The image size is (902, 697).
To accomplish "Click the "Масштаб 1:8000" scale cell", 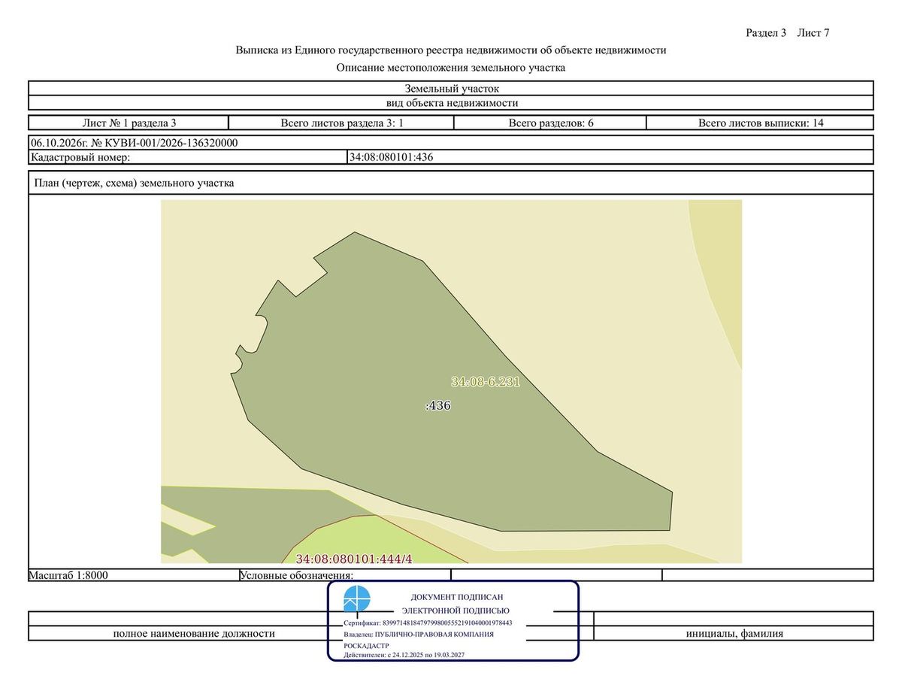I will (x=134, y=575).
